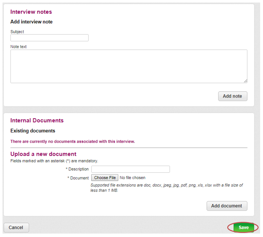
Task: Click the supported file extensions hint text
Action: tap(167, 188)
